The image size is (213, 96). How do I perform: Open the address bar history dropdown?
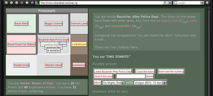[x=170, y=3]
